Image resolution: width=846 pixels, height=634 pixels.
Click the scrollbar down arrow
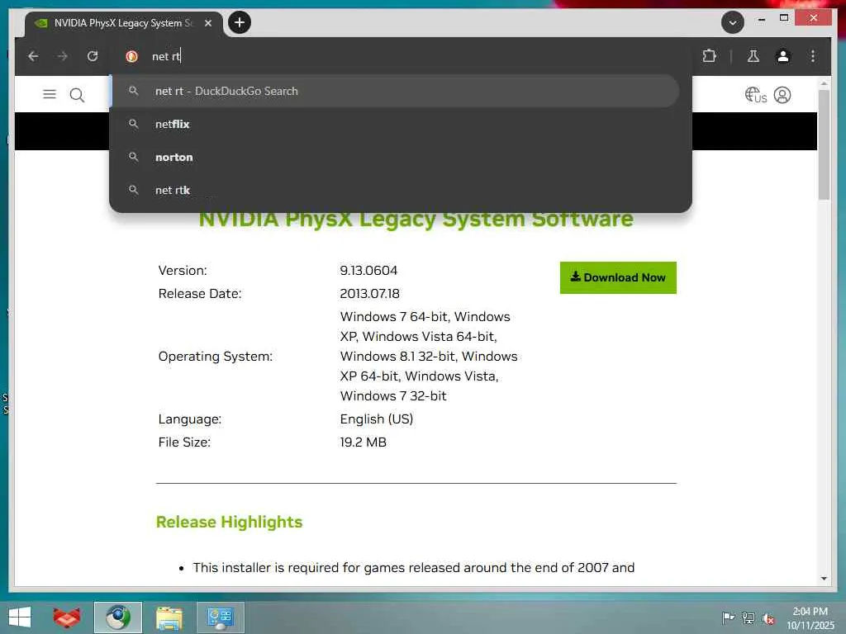point(824,579)
